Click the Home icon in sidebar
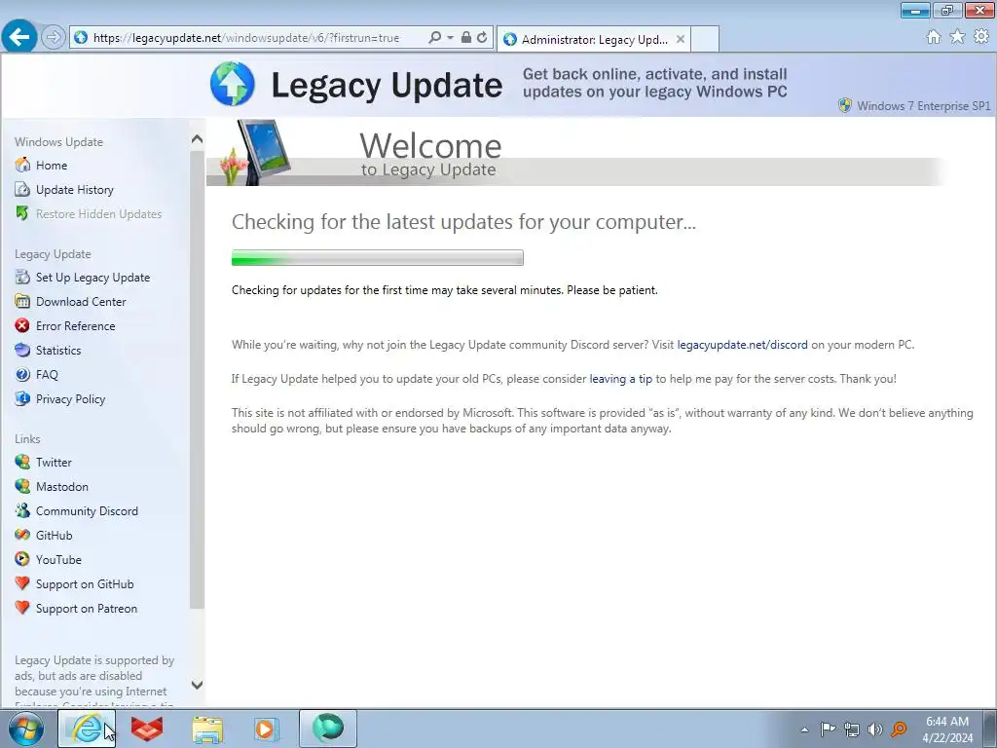Viewport: 997px width, 748px height. 22,165
